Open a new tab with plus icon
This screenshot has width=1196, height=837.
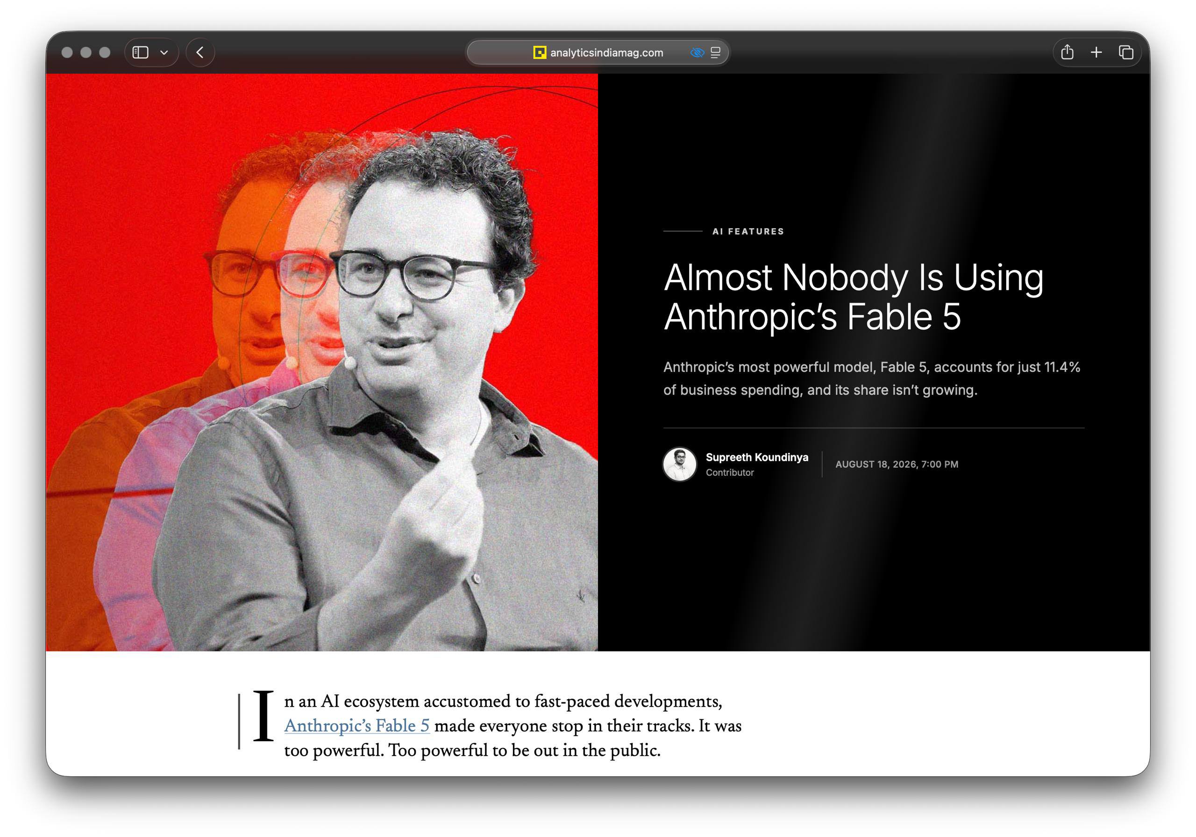coord(1096,52)
